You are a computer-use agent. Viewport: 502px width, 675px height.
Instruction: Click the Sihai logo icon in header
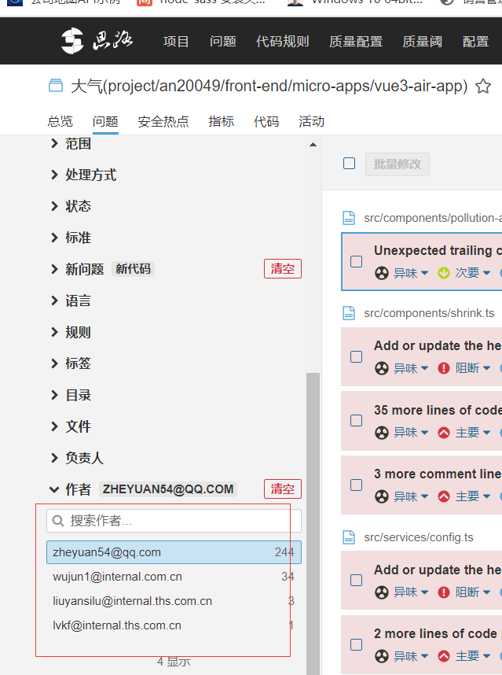pyautogui.click(x=72, y=41)
